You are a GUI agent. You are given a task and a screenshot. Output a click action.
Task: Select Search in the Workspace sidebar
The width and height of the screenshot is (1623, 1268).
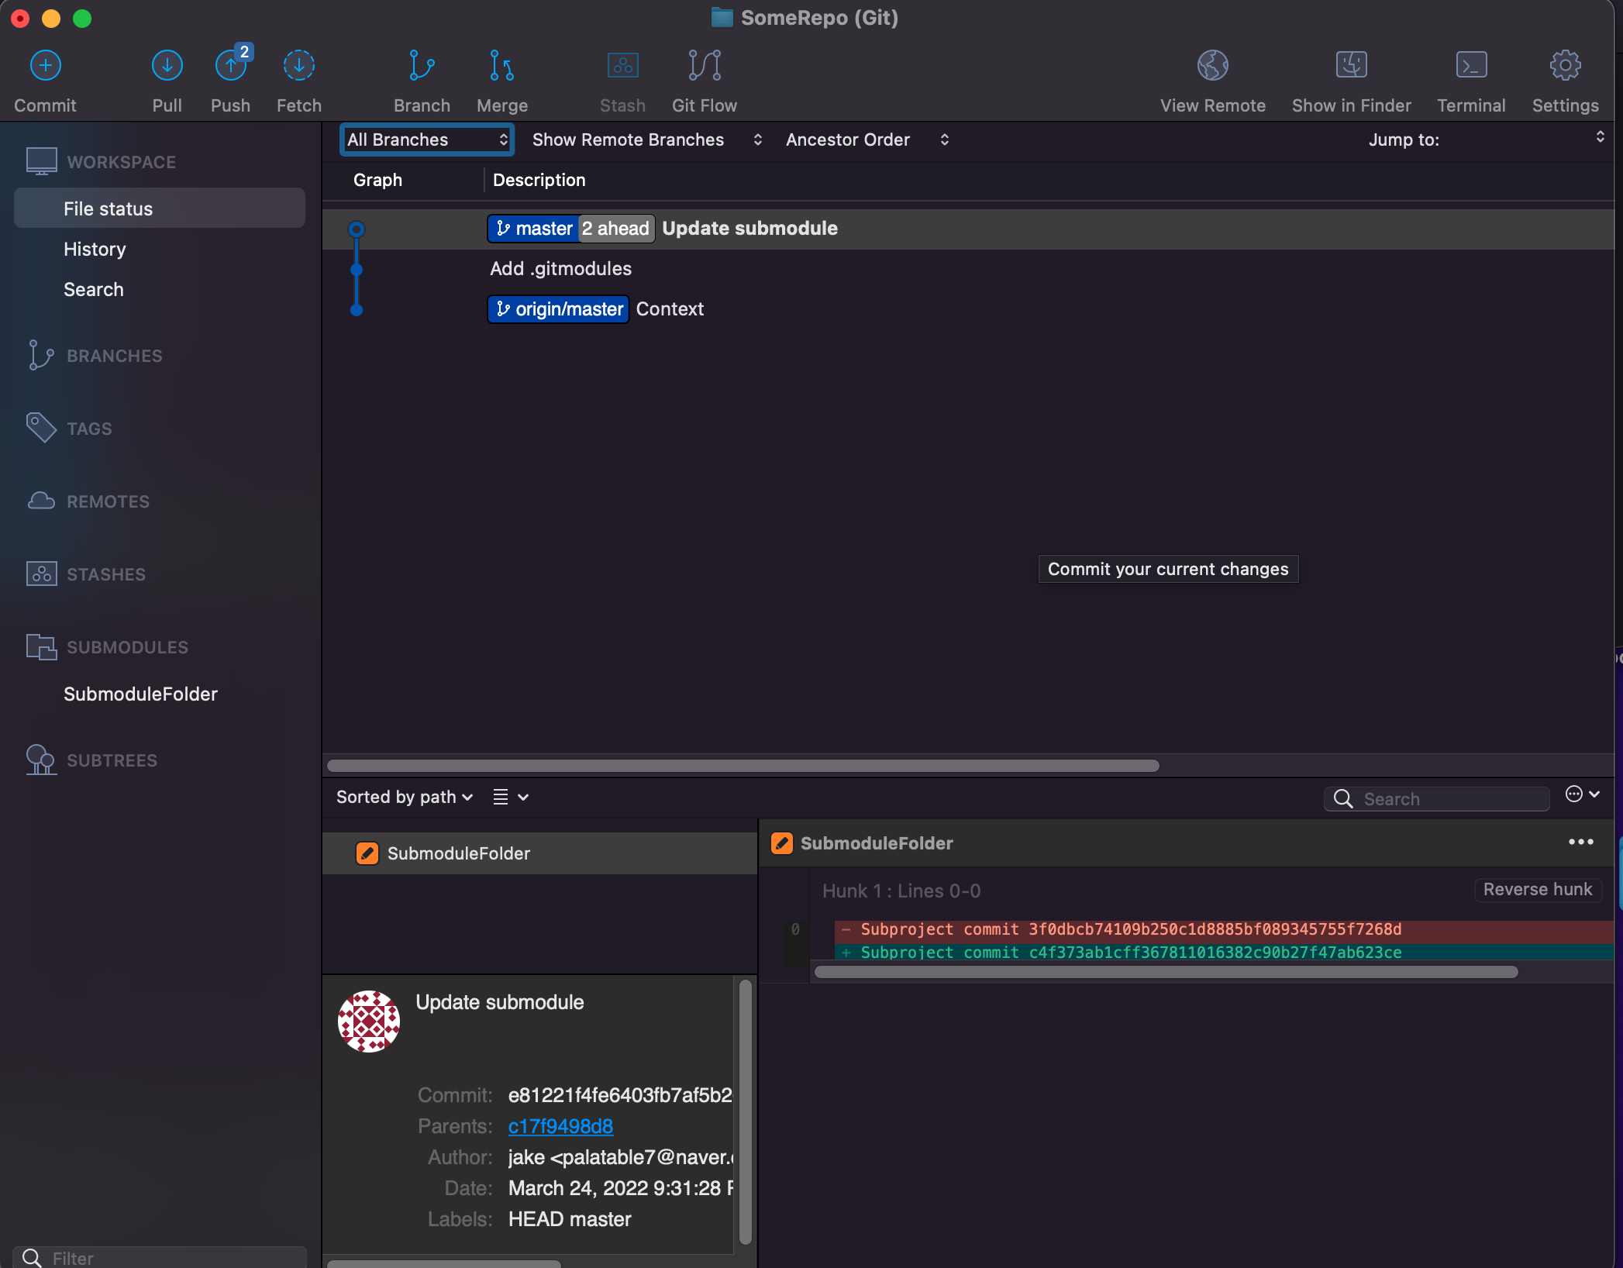94,289
